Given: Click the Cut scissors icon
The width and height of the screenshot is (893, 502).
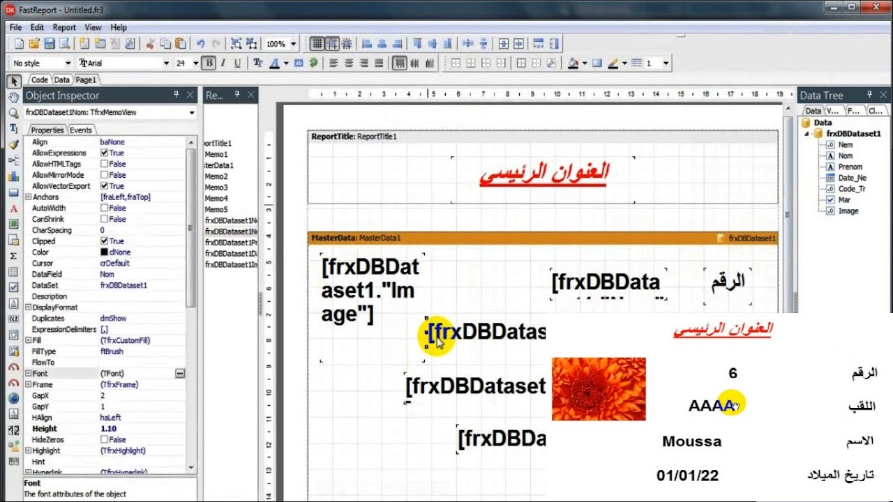Looking at the screenshot, I should coord(150,44).
